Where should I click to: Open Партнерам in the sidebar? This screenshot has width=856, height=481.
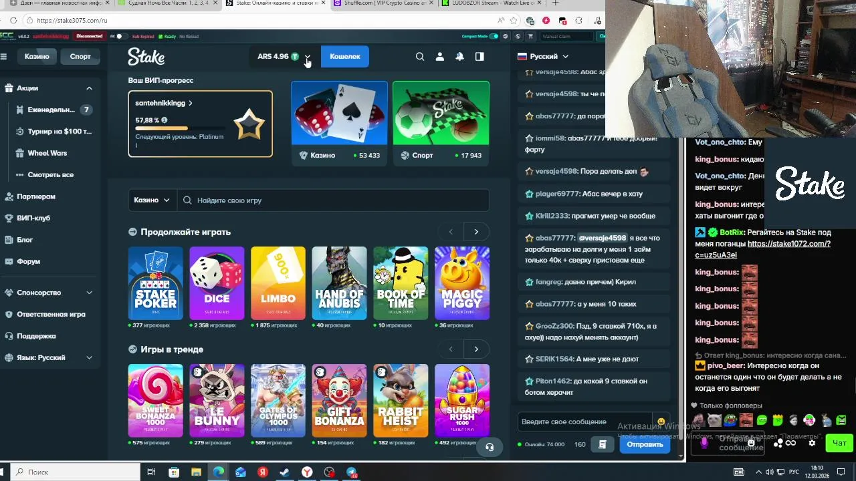pos(36,196)
